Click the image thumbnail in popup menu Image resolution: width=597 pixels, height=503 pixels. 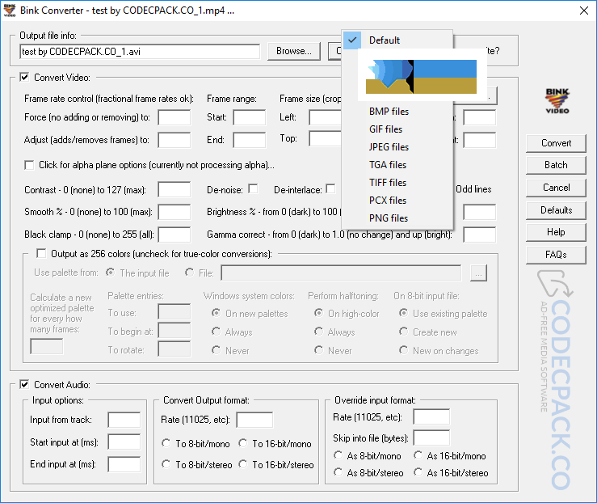(x=421, y=77)
